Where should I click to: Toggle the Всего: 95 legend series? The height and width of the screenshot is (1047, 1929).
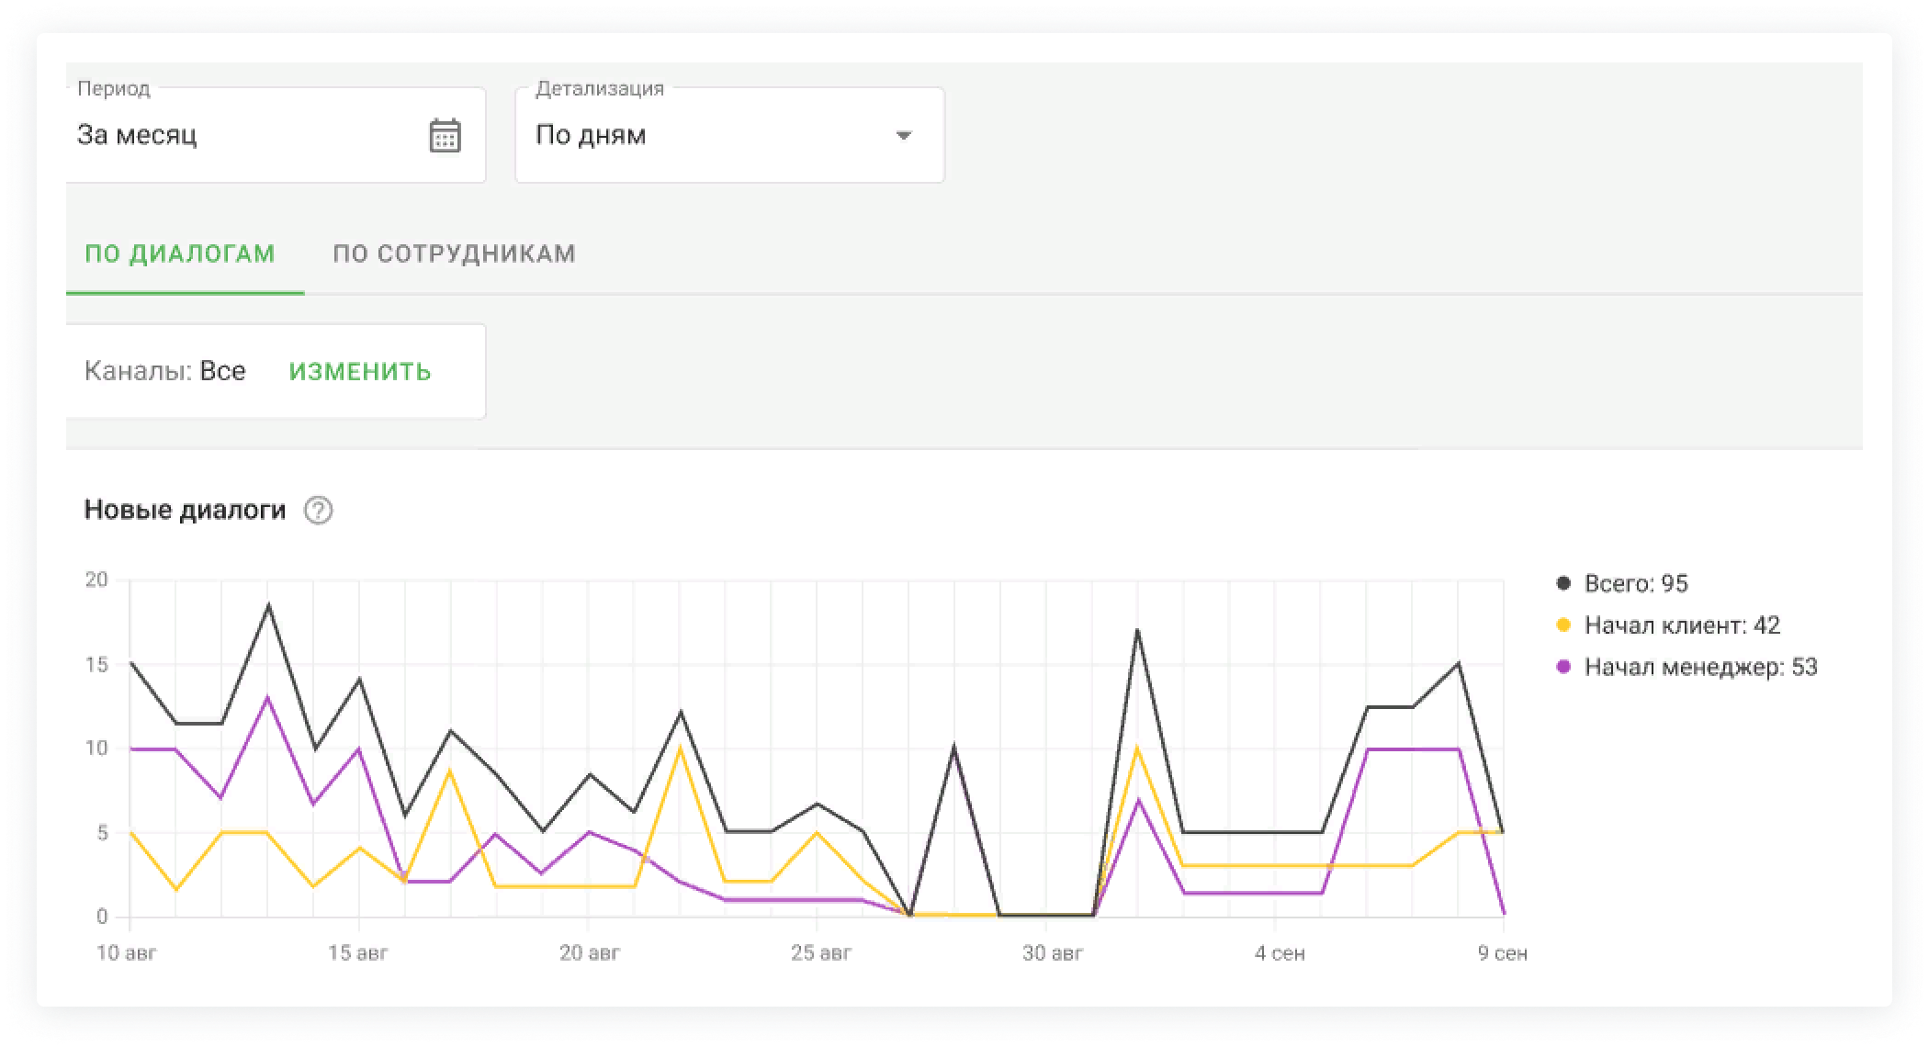[x=1636, y=584]
